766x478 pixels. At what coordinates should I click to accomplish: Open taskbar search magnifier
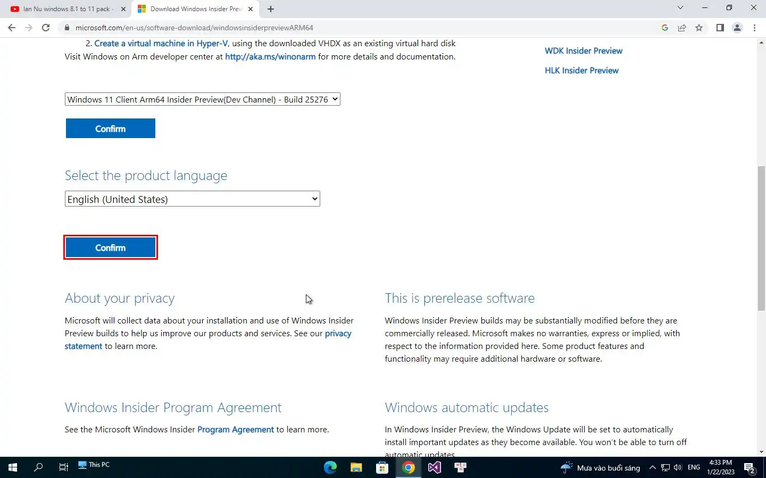point(38,467)
